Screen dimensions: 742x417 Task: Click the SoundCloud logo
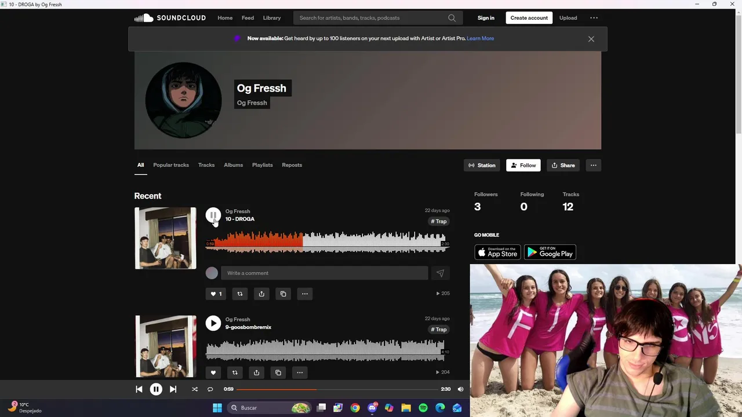coord(170,18)
